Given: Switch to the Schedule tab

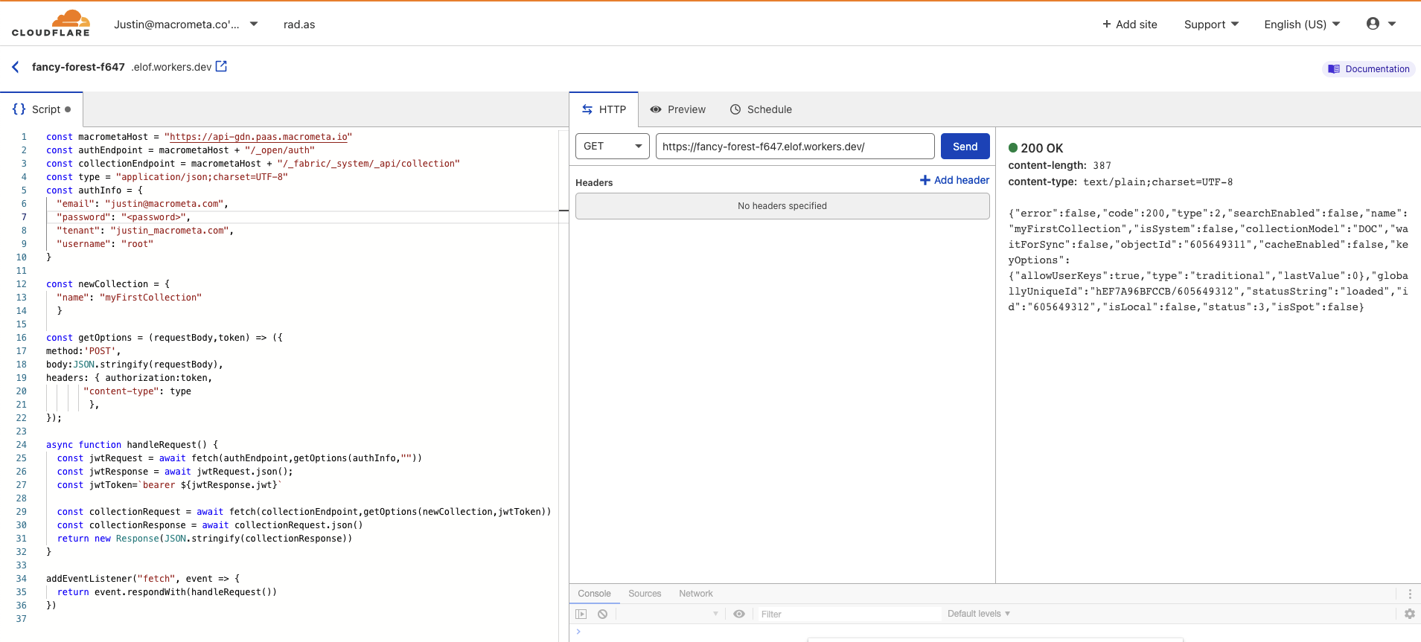Looking at the screenshot, I should (761, 109).
